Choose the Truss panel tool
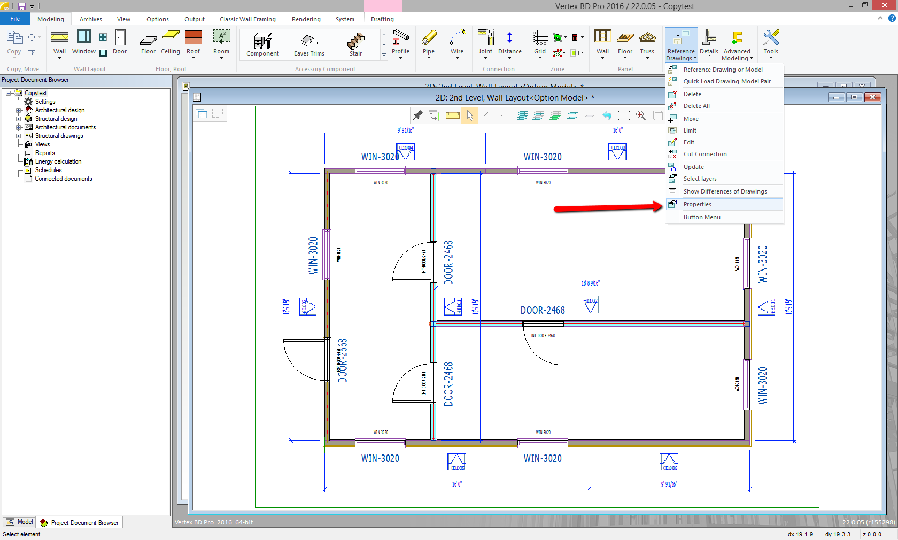898x540 pixels. [647, 43]
